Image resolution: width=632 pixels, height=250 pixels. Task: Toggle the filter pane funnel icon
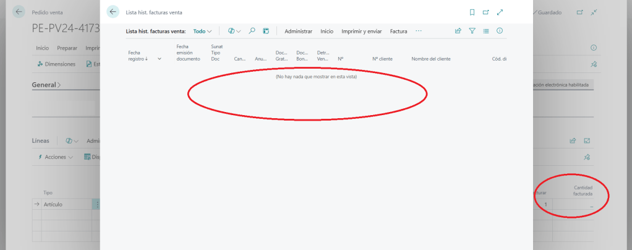coord(472,31)
